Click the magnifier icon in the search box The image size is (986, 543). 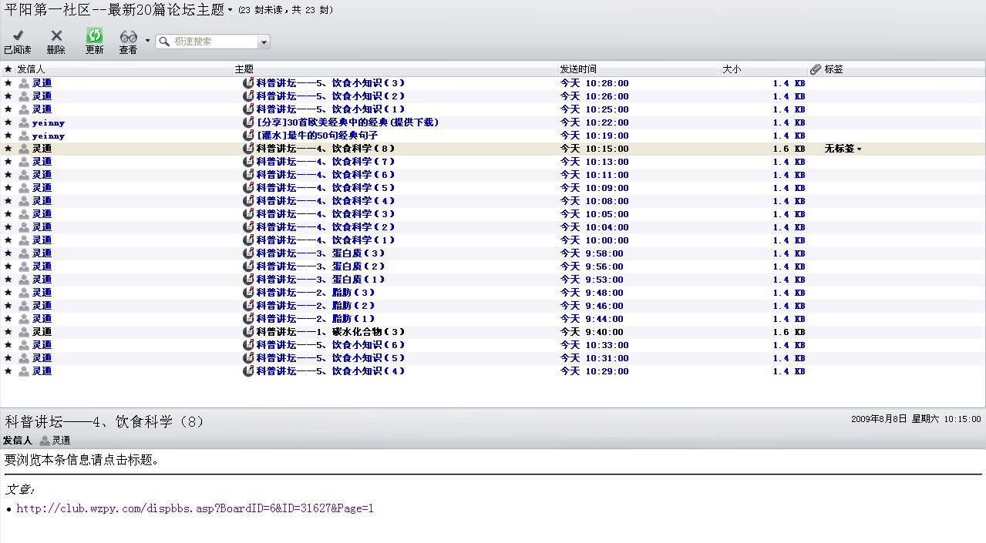(x=164, y=42)
